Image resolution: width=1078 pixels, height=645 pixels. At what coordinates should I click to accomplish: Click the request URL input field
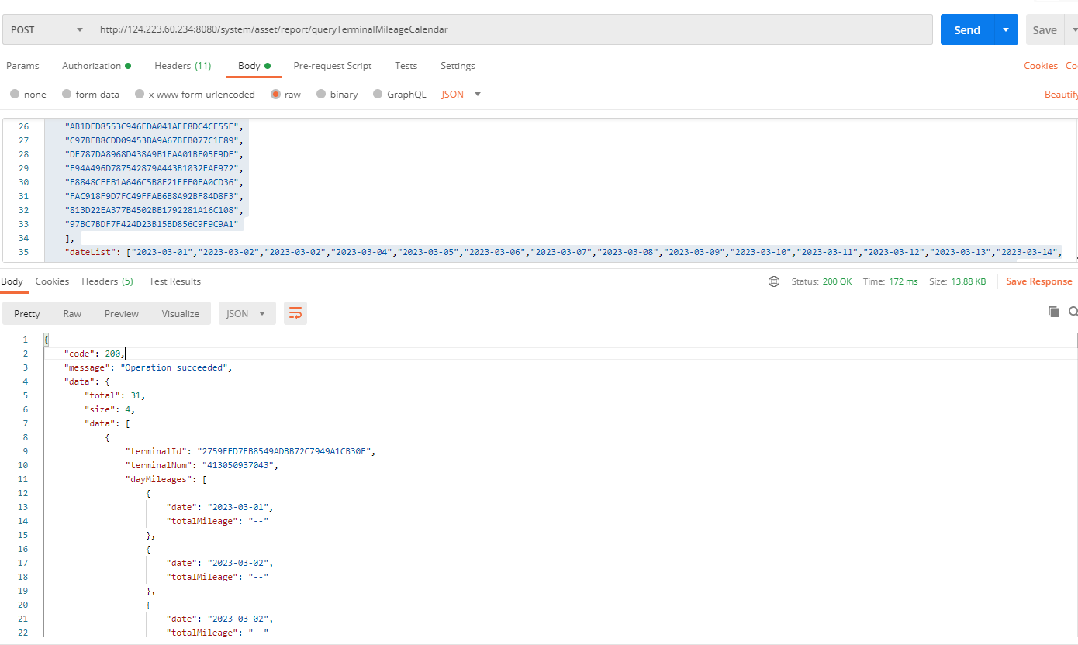point(512,30)
